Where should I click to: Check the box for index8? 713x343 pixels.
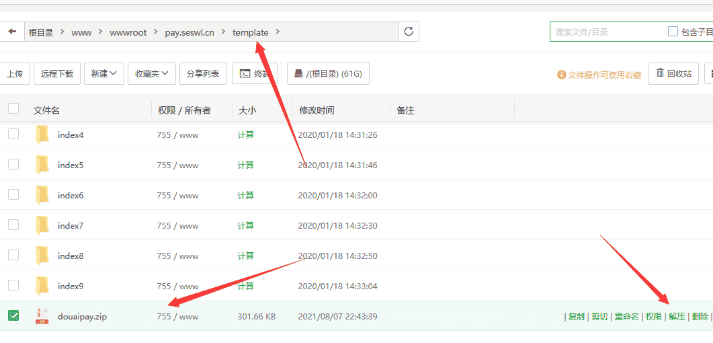13,255
